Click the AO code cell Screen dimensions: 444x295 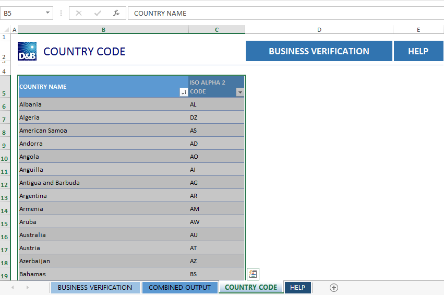pos(217,157)
